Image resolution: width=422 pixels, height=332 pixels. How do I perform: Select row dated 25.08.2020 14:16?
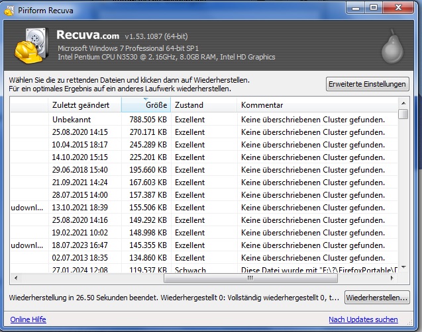pos(204,220)
